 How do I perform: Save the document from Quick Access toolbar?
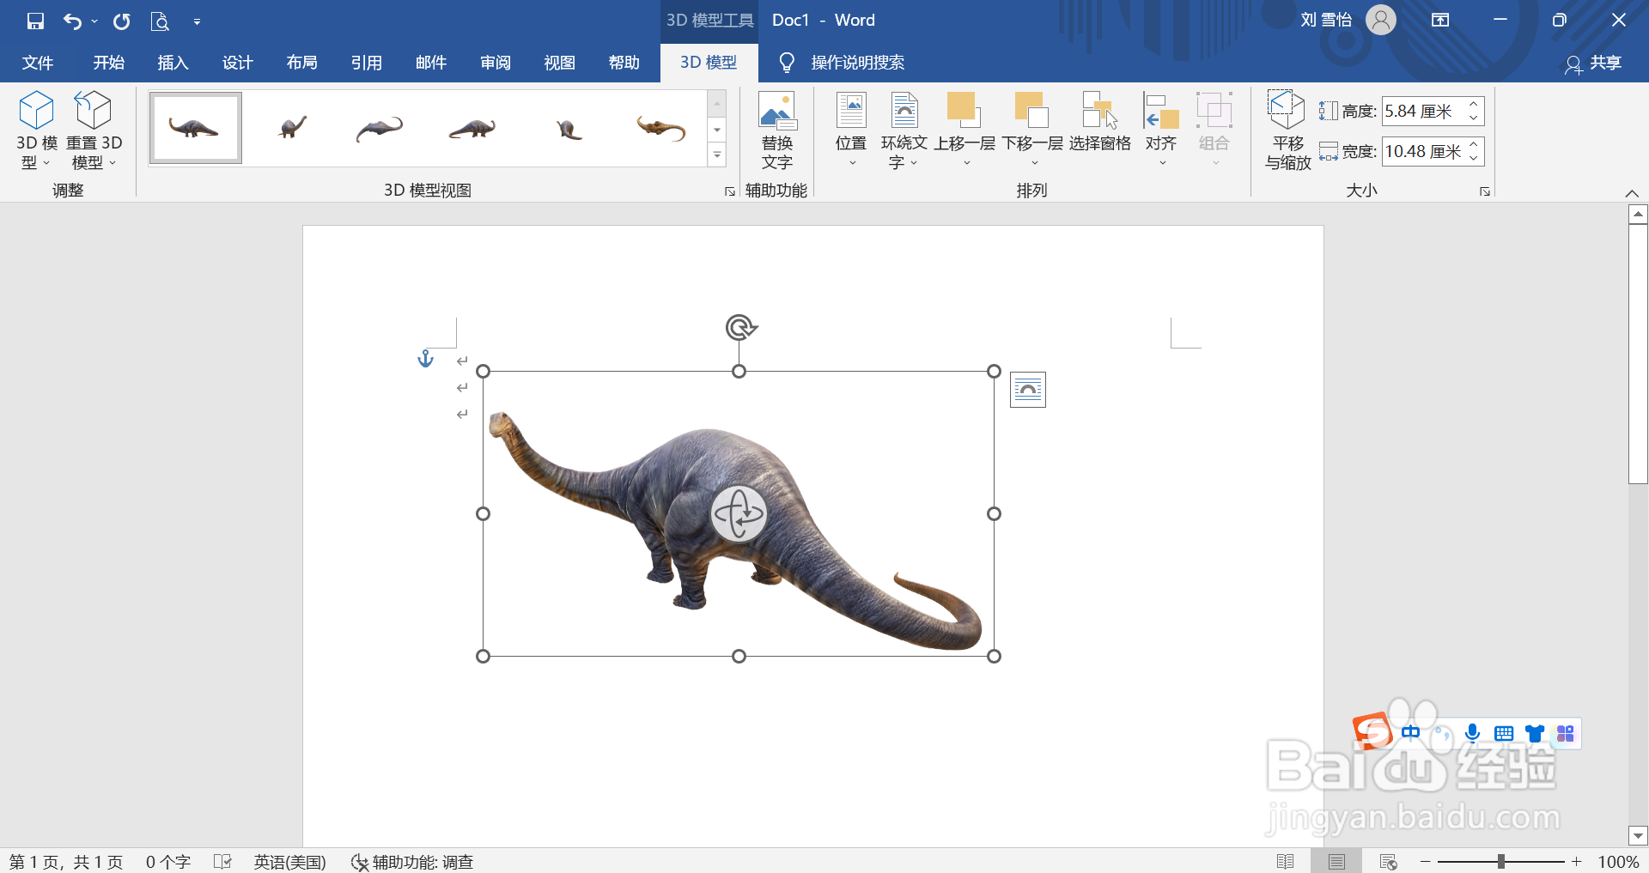34,21
